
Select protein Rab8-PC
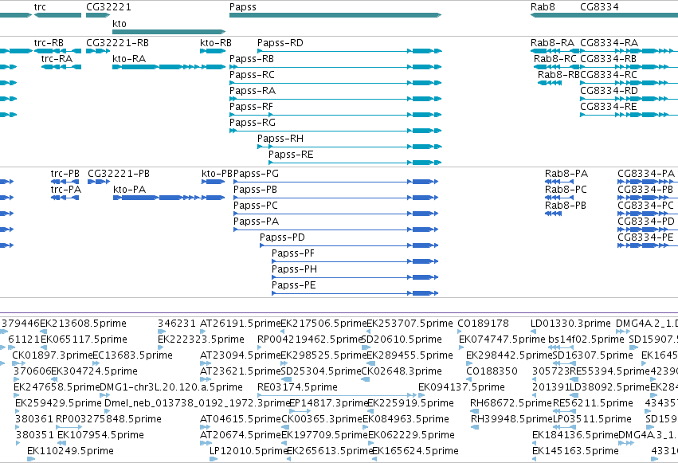click(x=559, y=198)
